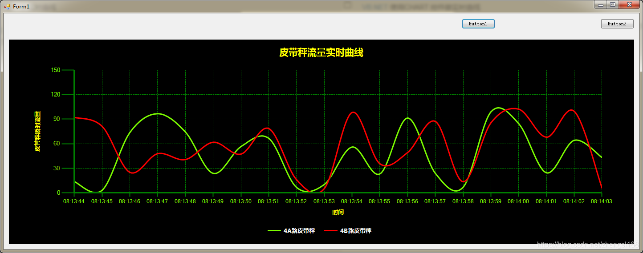Viewport: 643px width, 253px height.
Task: Maximize the Form1 window
Action: click(x=612, y=4)
